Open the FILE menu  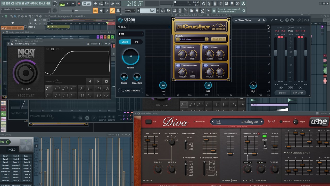[x=3, y=3]
